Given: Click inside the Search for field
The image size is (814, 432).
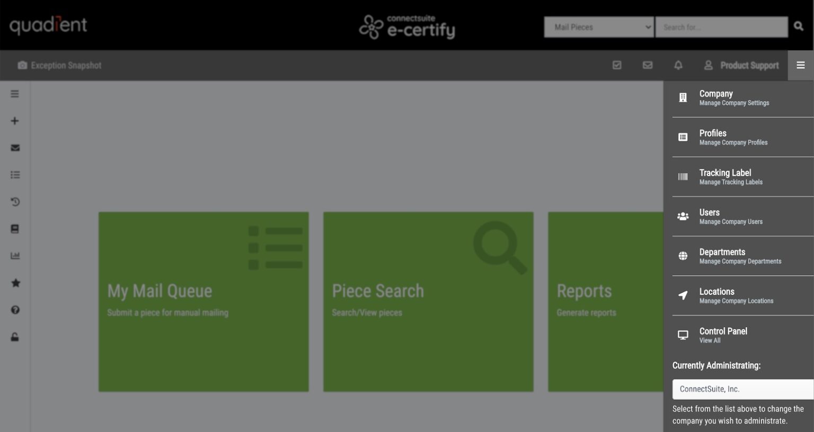Looking at the screenshot, I should pos(721,27).
